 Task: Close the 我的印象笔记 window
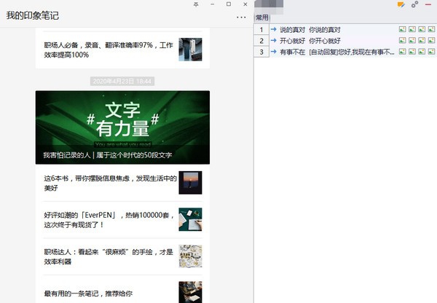[245, 4]
